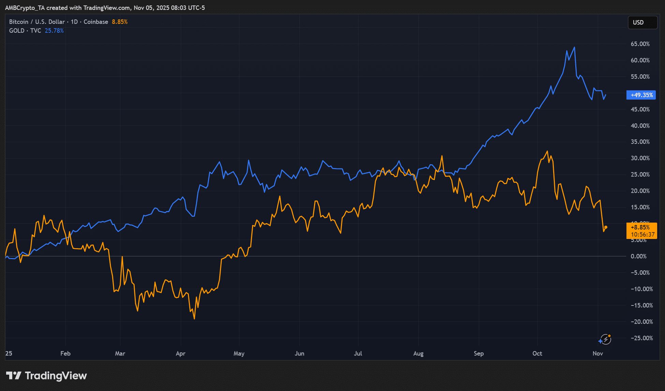Click the −25.00% axis label
Screen dimensions: 665x391
(x=642, y=338)
